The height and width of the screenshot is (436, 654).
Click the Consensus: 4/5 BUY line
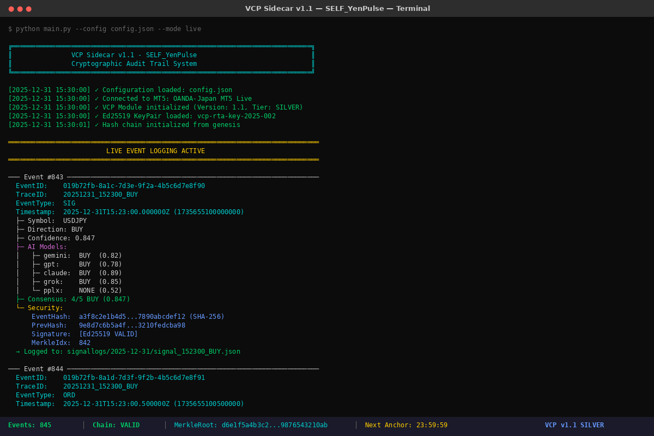tap(78, 299)
